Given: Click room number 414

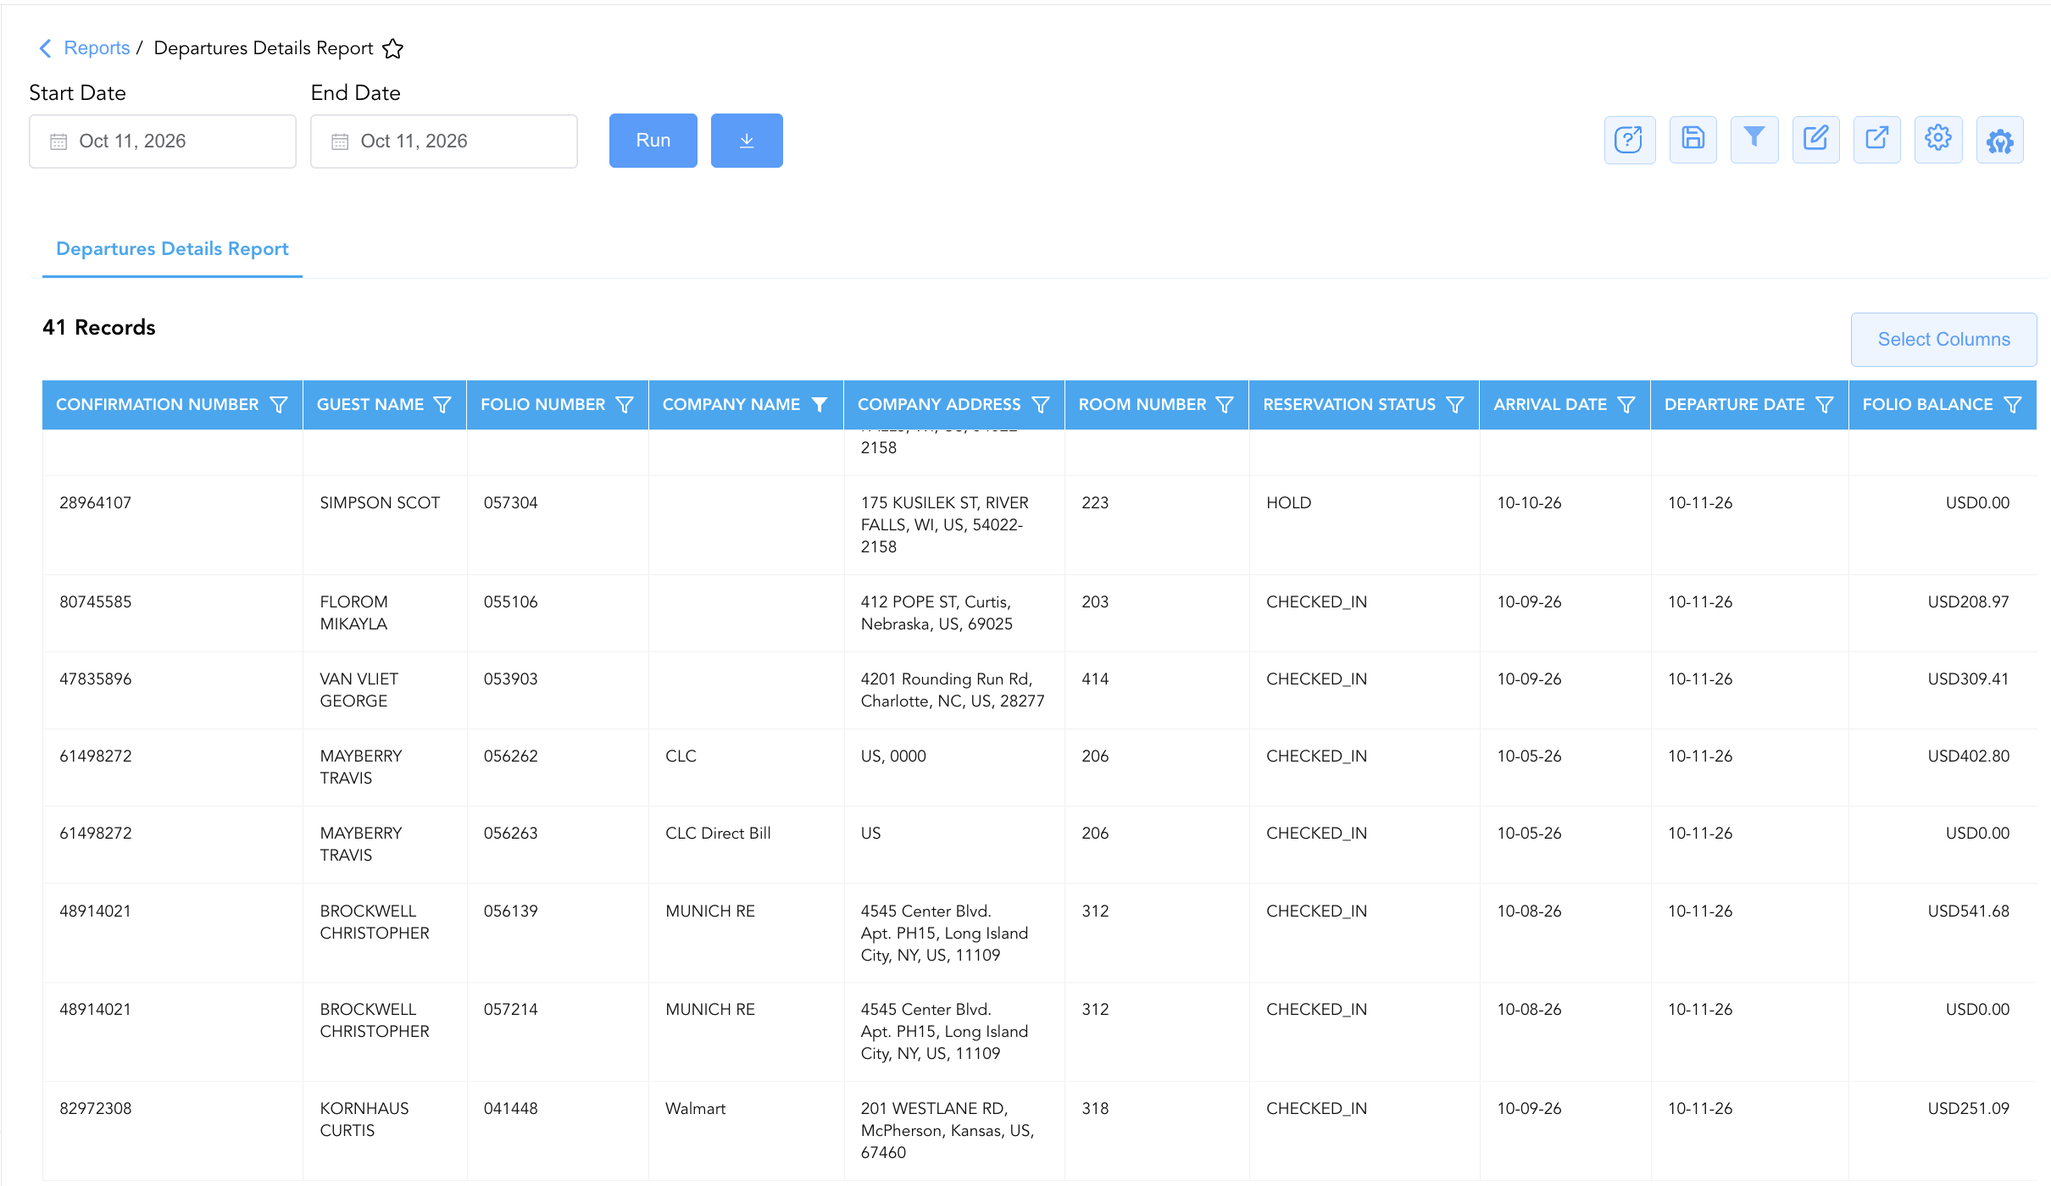Looking at the screenshot, I should [x=1095, y=679].
